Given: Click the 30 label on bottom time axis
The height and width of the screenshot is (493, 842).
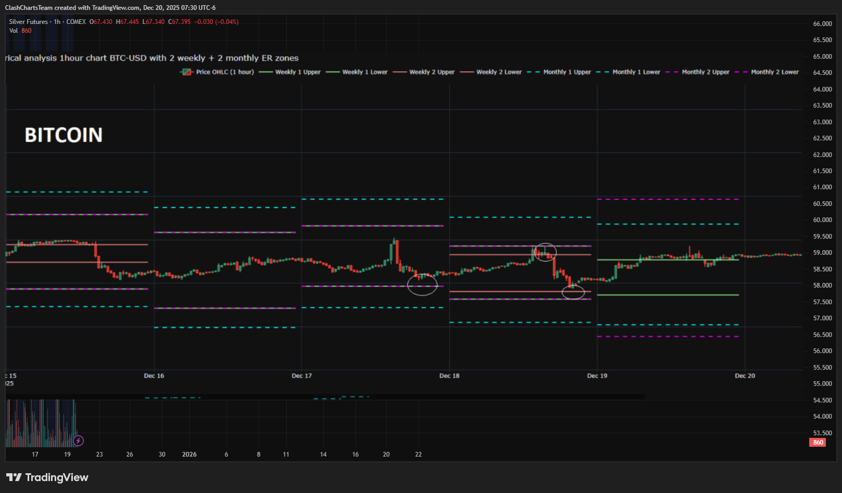Looking at the screenshot, I should tap(162, 455).
